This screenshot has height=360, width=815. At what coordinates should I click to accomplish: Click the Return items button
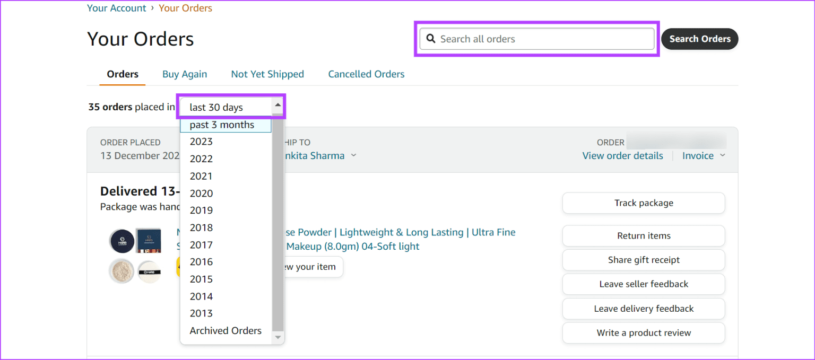click(x=643, y=235)
